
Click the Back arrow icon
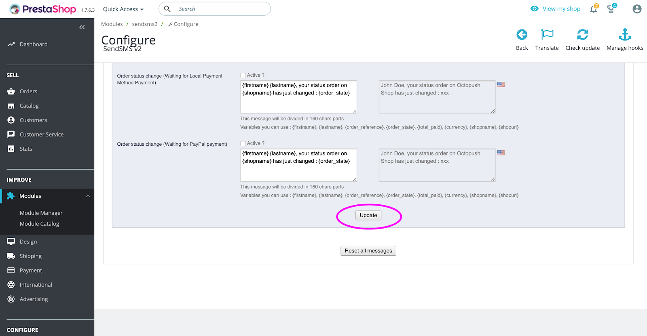(x=522, y=35)
